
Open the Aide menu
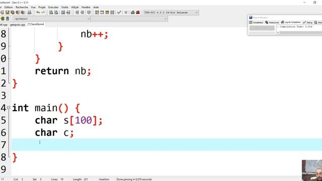(x=96, y=7)
